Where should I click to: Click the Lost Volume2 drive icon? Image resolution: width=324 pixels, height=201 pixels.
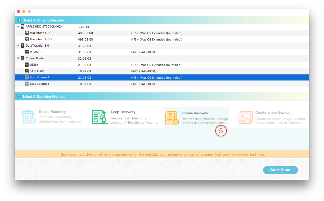click(x=27, y=84)
